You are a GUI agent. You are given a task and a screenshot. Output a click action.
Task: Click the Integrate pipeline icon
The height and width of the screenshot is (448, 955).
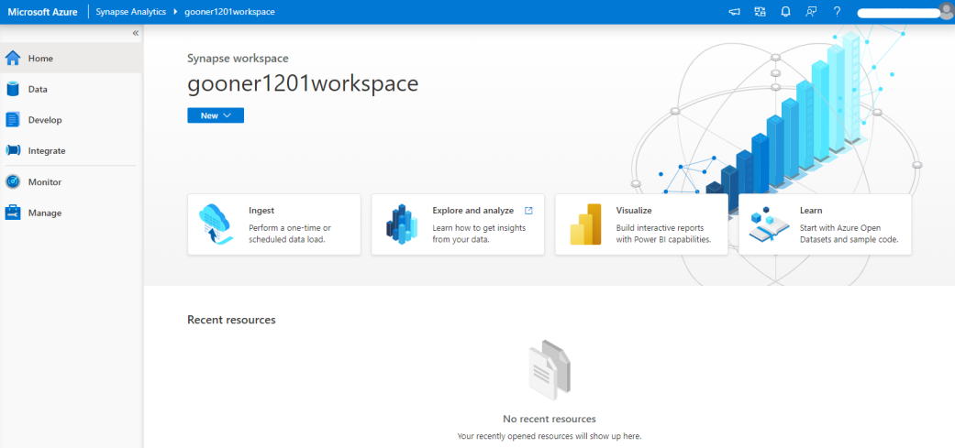[13, 151]
